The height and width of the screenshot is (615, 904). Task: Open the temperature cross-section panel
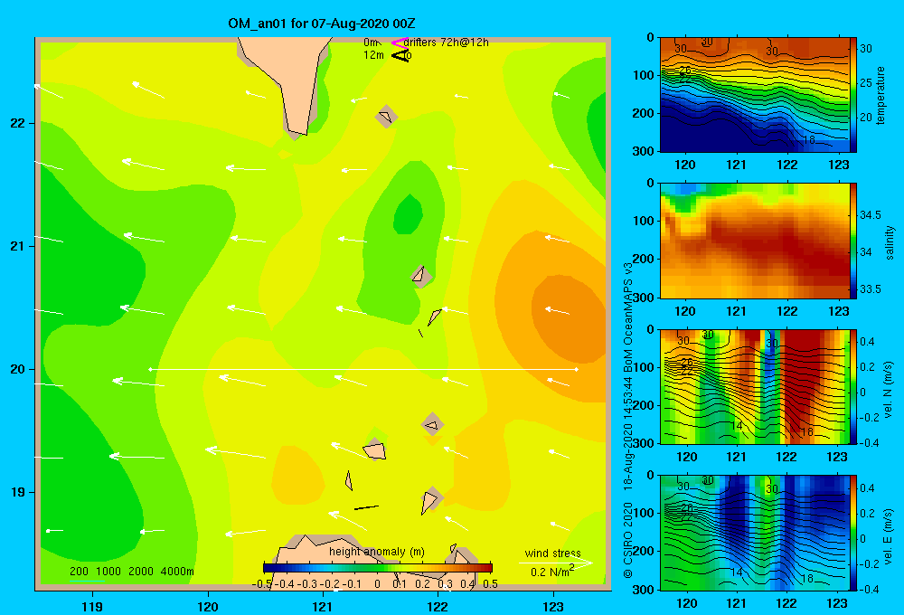(755, 95)
